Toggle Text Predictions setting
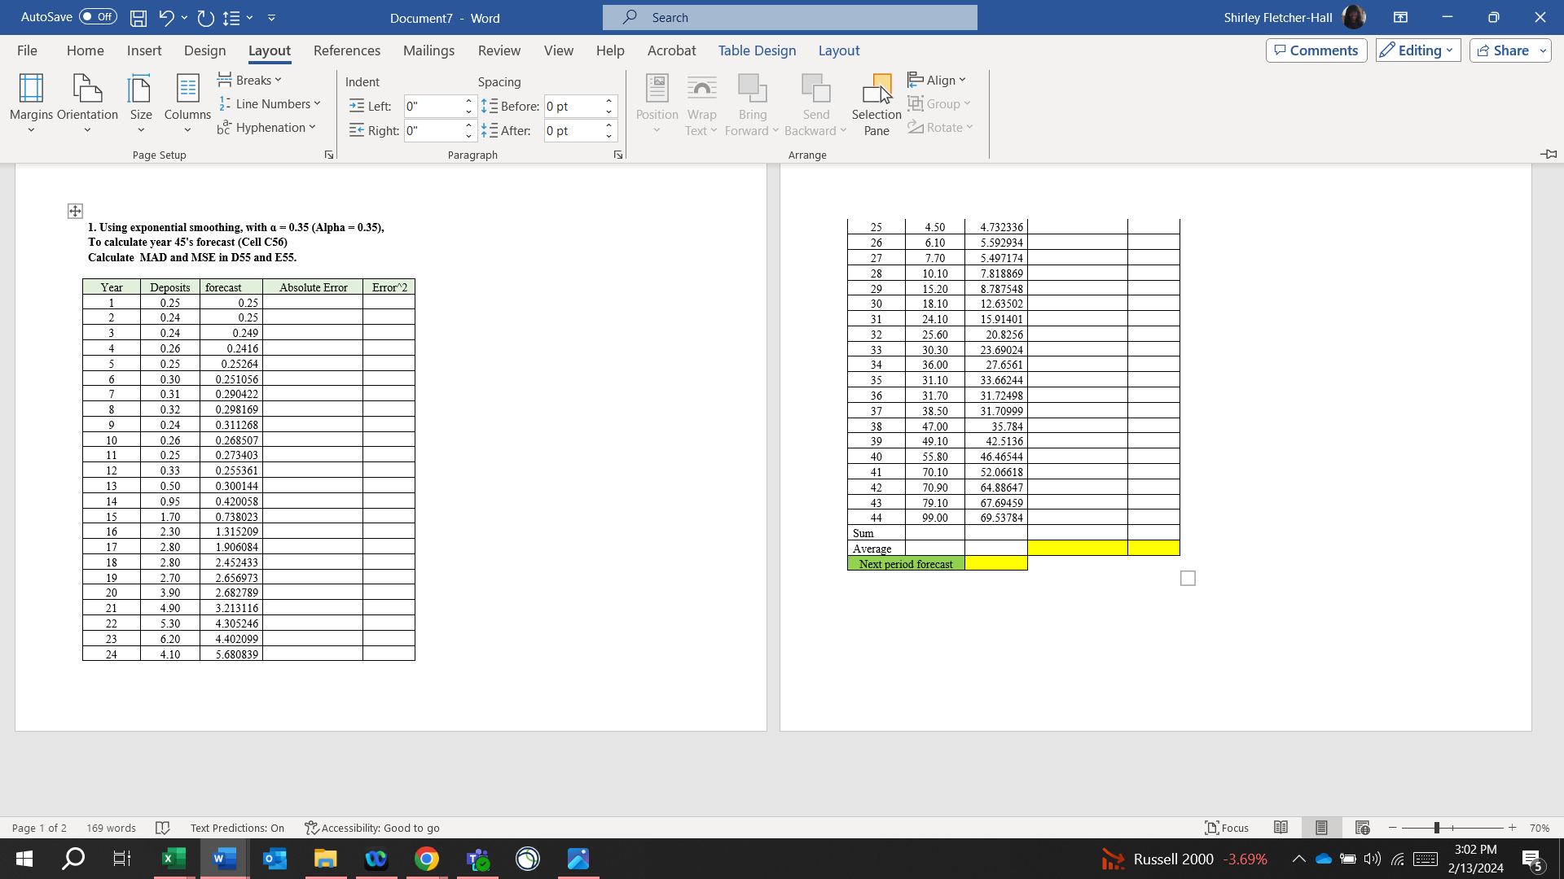 (237, 828)
